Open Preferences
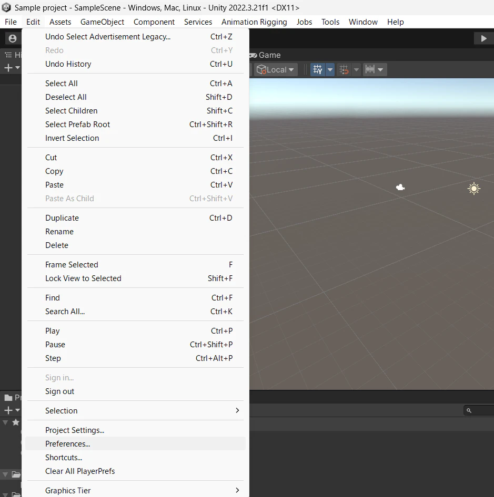The height and width of the screenshot is (497, 494). (x=135, y=444)
